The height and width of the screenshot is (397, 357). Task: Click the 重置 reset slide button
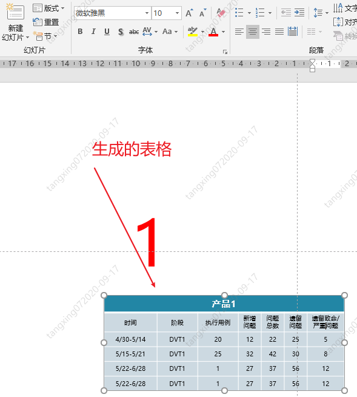coord(46,22)
